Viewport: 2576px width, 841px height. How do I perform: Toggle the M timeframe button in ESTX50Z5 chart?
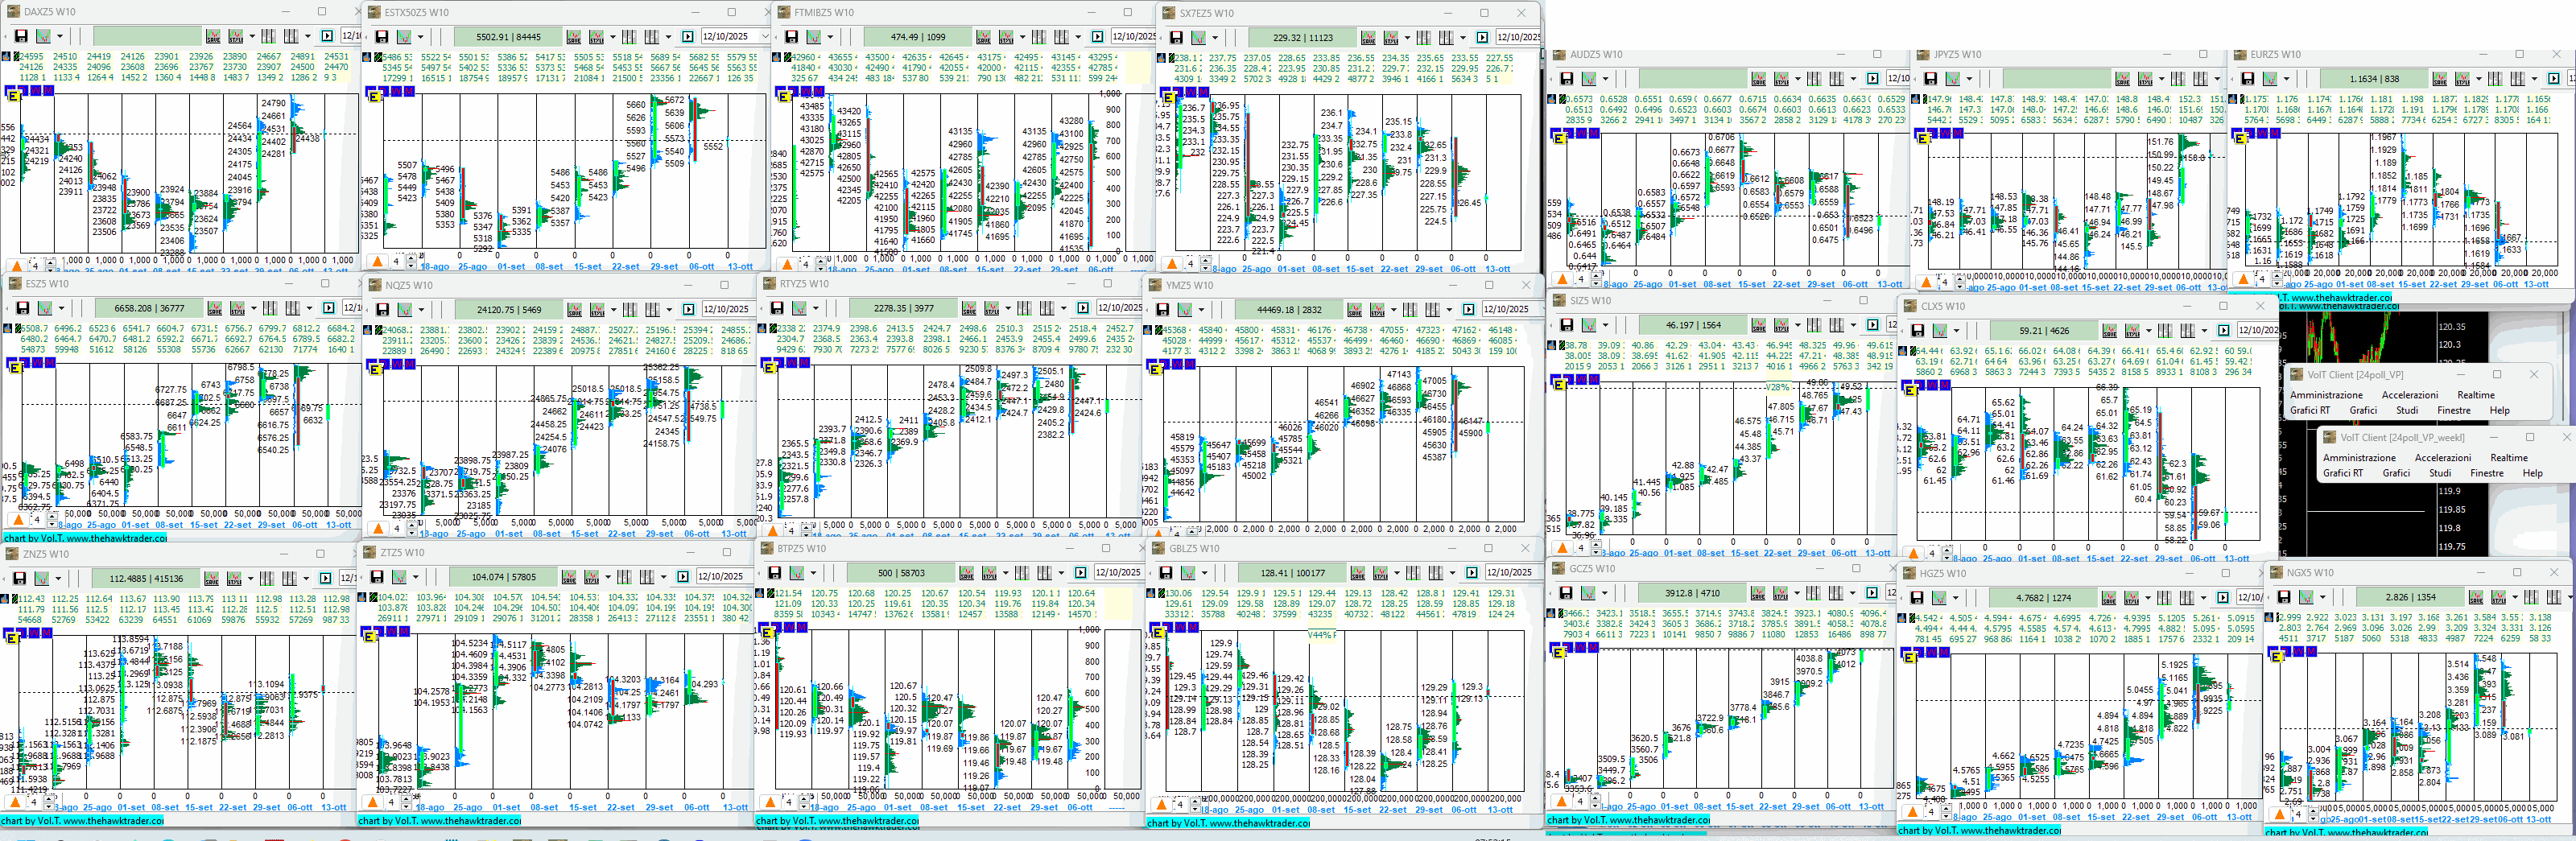click(409, 91)
